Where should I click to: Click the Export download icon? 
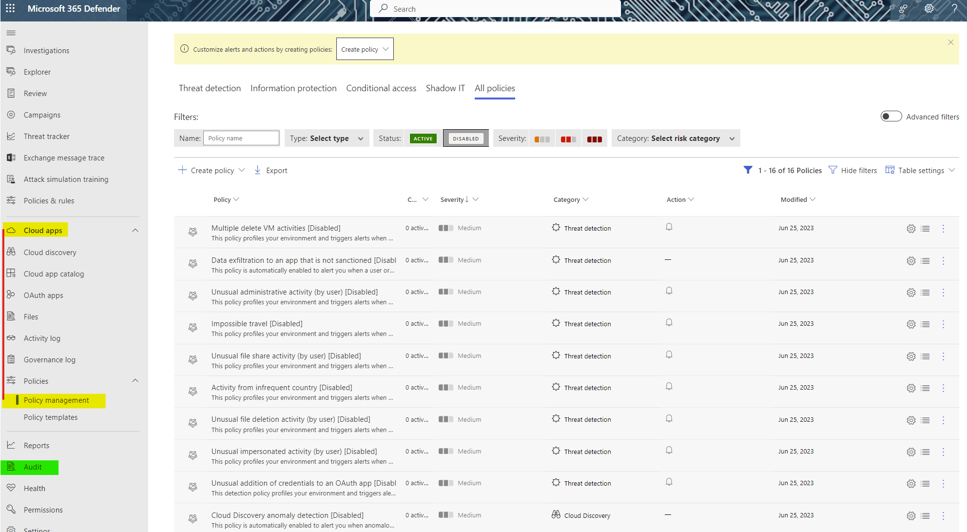257,170
